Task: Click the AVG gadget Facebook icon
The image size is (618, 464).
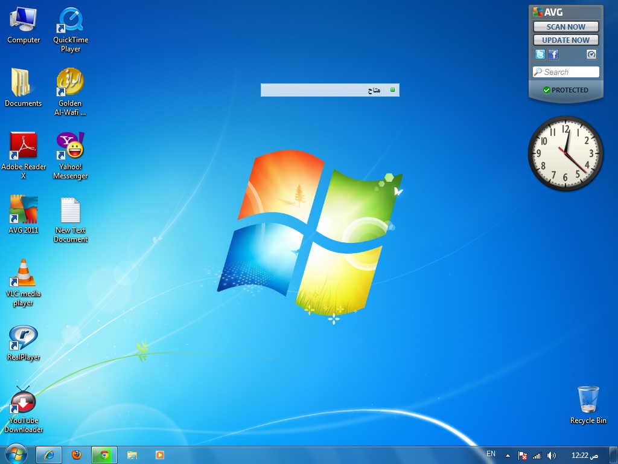Action: [553, 54]
